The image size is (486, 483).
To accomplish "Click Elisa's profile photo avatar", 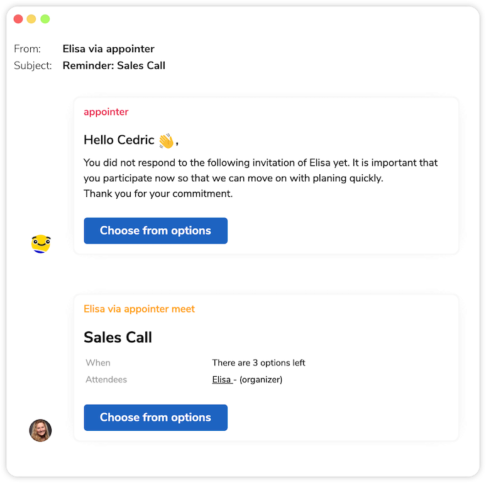I will pos(40,430).
